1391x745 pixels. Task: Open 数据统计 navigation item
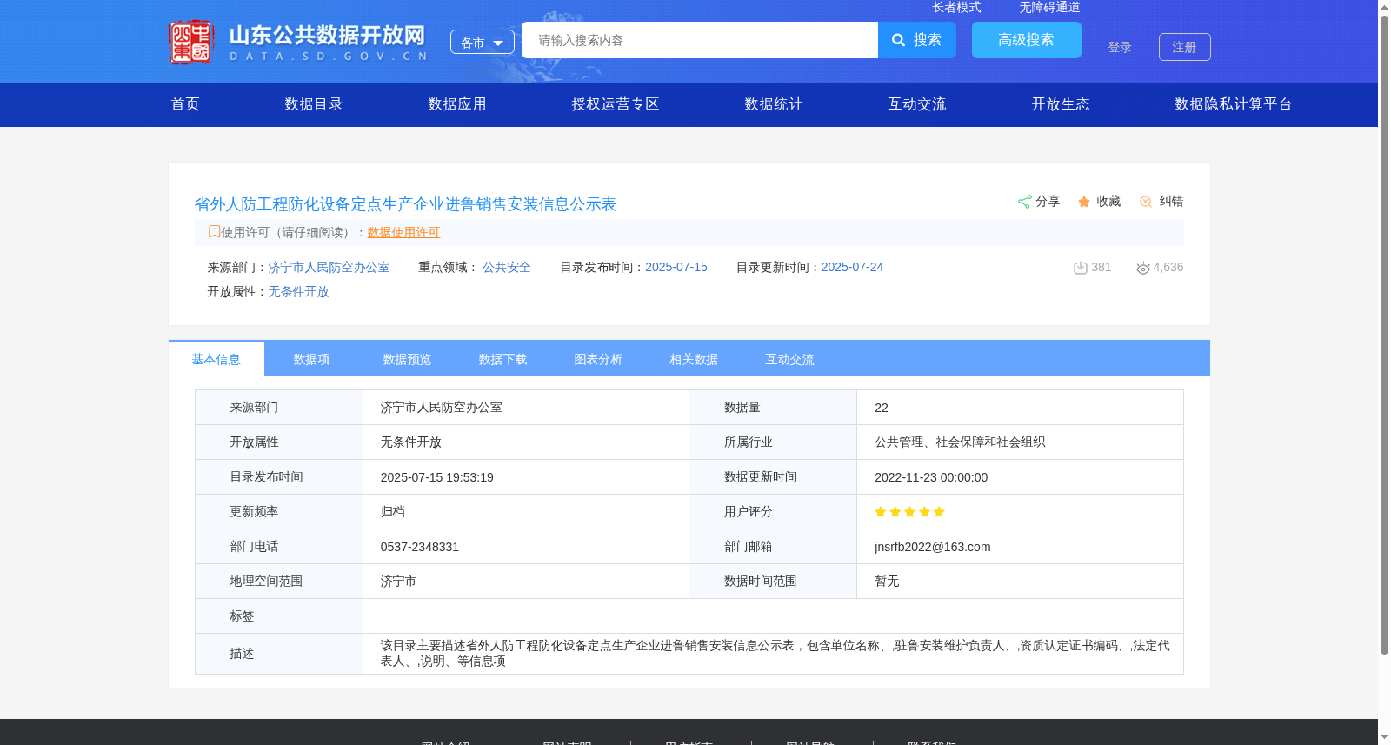[x=774, y=104]
